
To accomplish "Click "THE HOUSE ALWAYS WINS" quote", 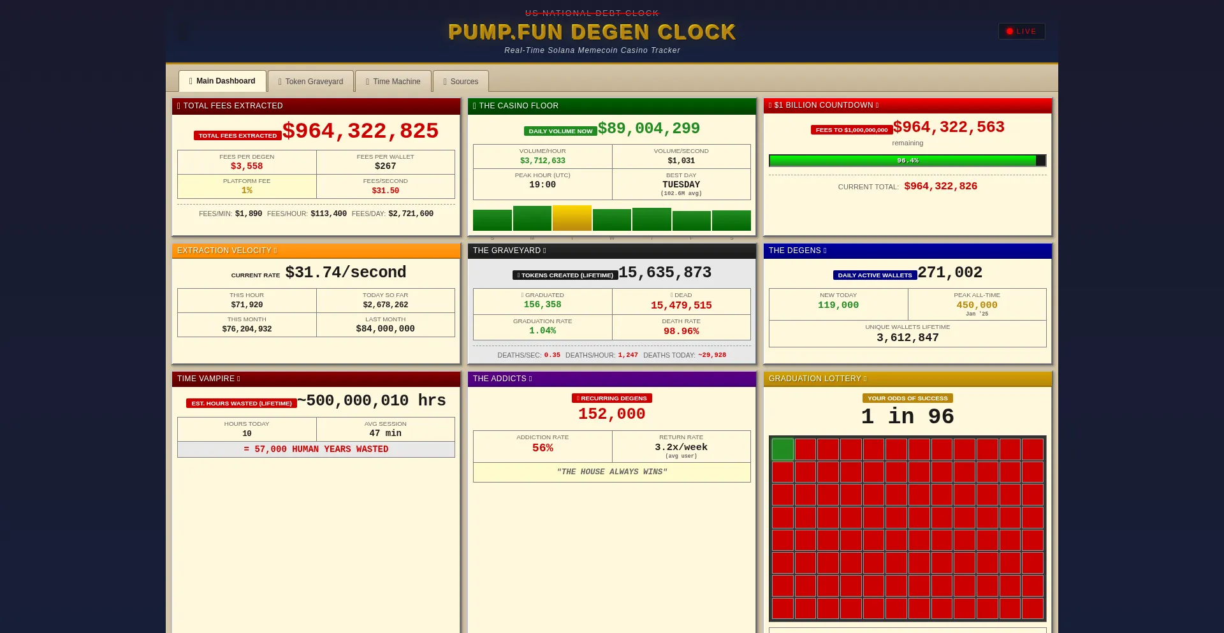I will point(612,472).
